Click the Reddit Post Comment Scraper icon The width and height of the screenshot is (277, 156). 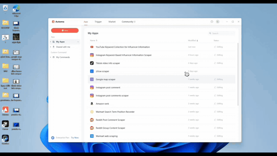[x=92, y=120]
